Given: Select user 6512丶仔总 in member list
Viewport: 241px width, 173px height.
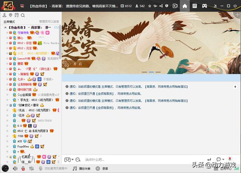Looking at the screenshot, I should click(24, 43).
